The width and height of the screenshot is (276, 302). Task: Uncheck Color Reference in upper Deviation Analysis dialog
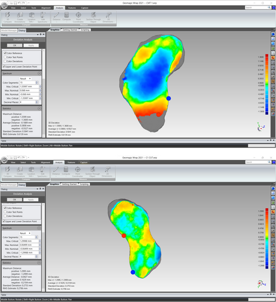(x=5, y=53)
